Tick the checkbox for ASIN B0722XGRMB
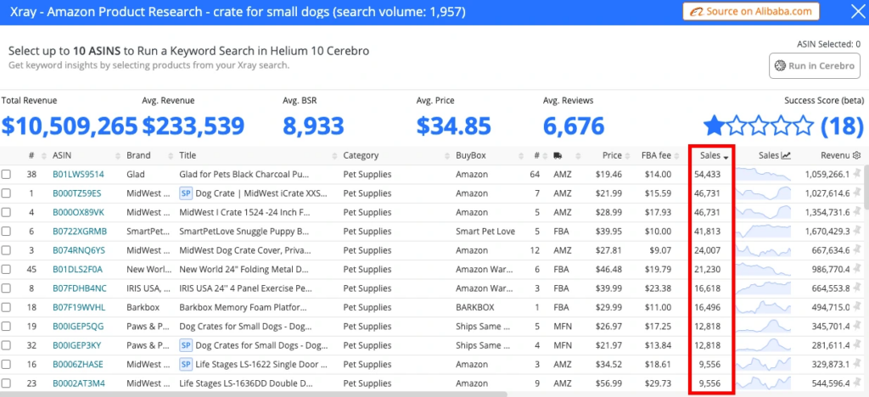Image resolution: width=869 pixels, height=397 pixels. (x=7, y=231)
